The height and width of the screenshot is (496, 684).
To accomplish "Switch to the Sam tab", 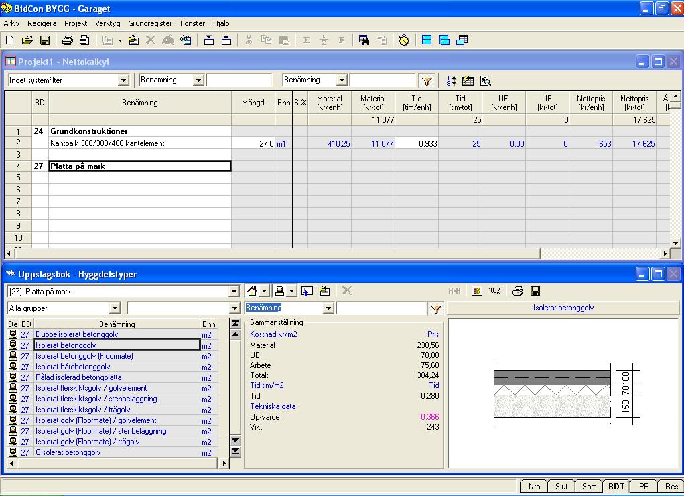I will click(589, 487).
